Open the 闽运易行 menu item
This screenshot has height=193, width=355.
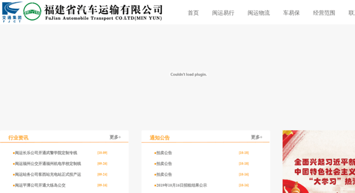pos(223,13)
